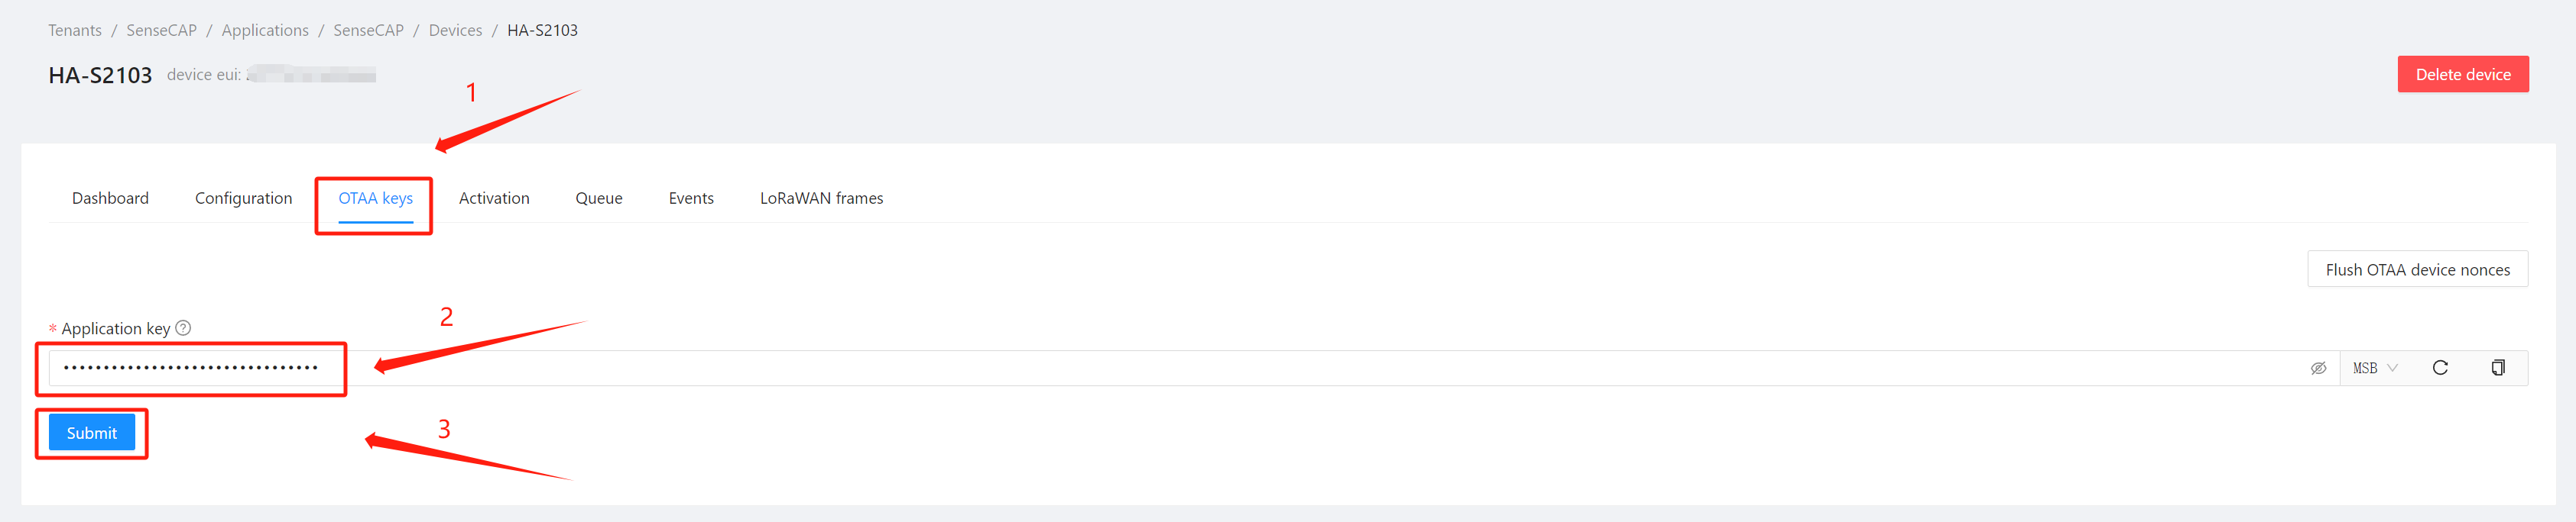Open the Configuration tab
Screen dimensions: 2576x522
point(243,198)
